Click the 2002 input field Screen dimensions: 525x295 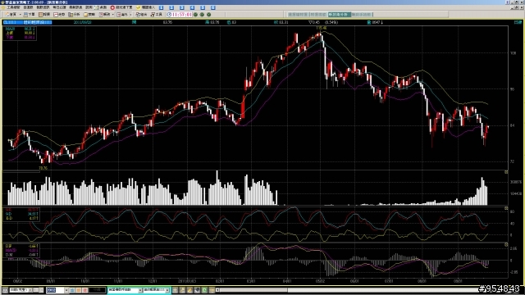click(55, 290)
